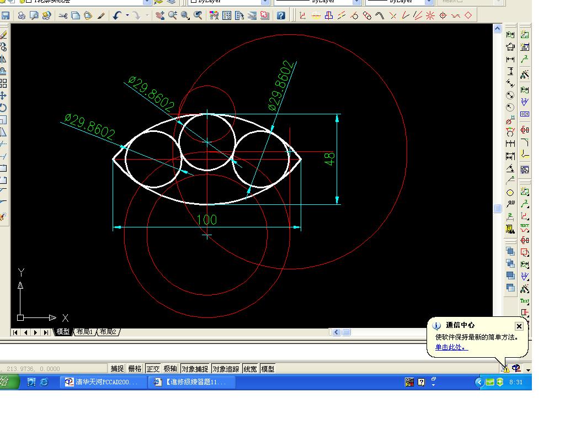Open Print Preview from the toolbar
This screenshot has height=424, width=565.
pos(34,15)
